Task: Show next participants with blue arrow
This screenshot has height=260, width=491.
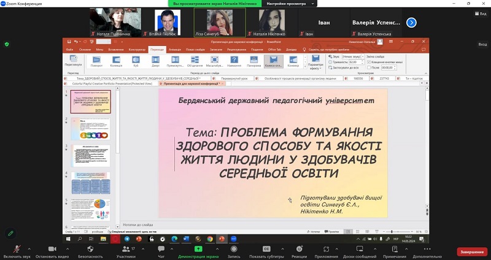Action: [x=411, y=23]
